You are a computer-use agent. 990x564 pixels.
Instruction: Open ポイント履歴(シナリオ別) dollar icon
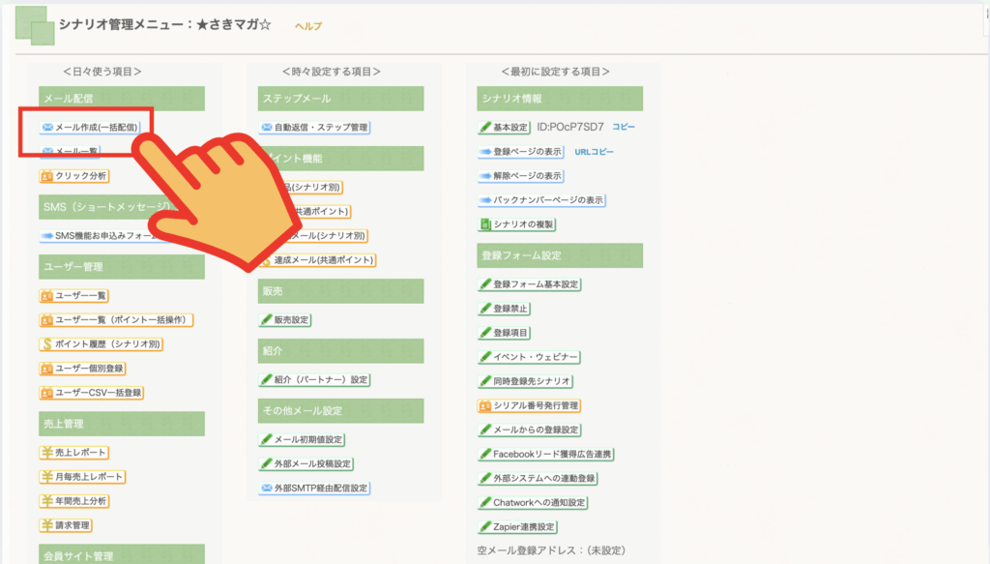(47, 343)
